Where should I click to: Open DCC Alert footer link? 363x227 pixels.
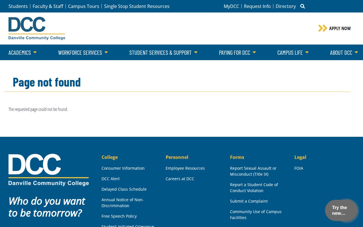pos(111,179)
